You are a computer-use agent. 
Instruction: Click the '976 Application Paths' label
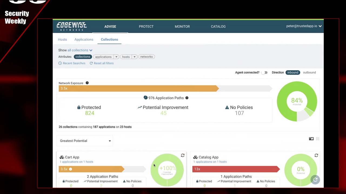coord(166,98)
